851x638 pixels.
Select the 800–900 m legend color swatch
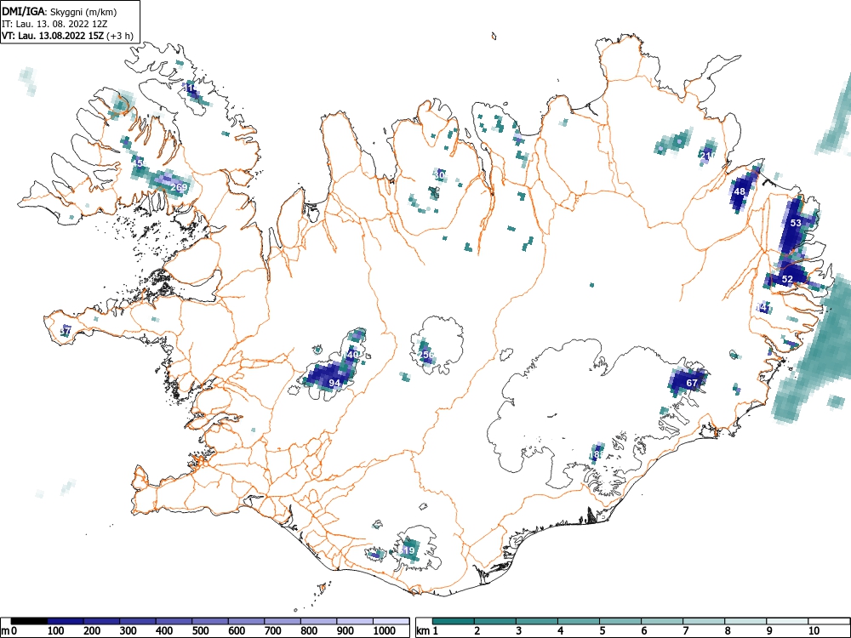point(318,621)
